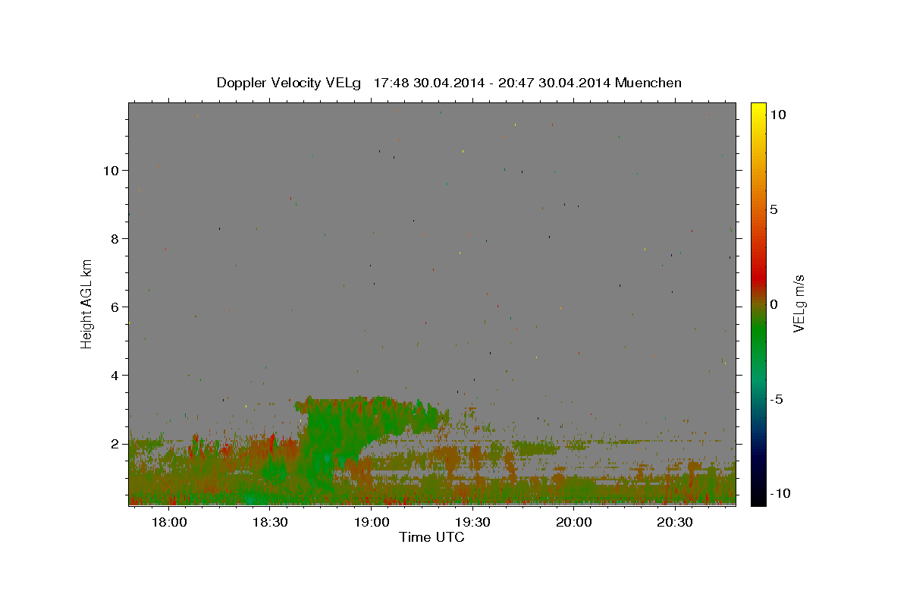Image resolution: width=910 pixels, height=607 pixels.
Task: Click the 18:00 time tick label
Action: pos(170,523)
